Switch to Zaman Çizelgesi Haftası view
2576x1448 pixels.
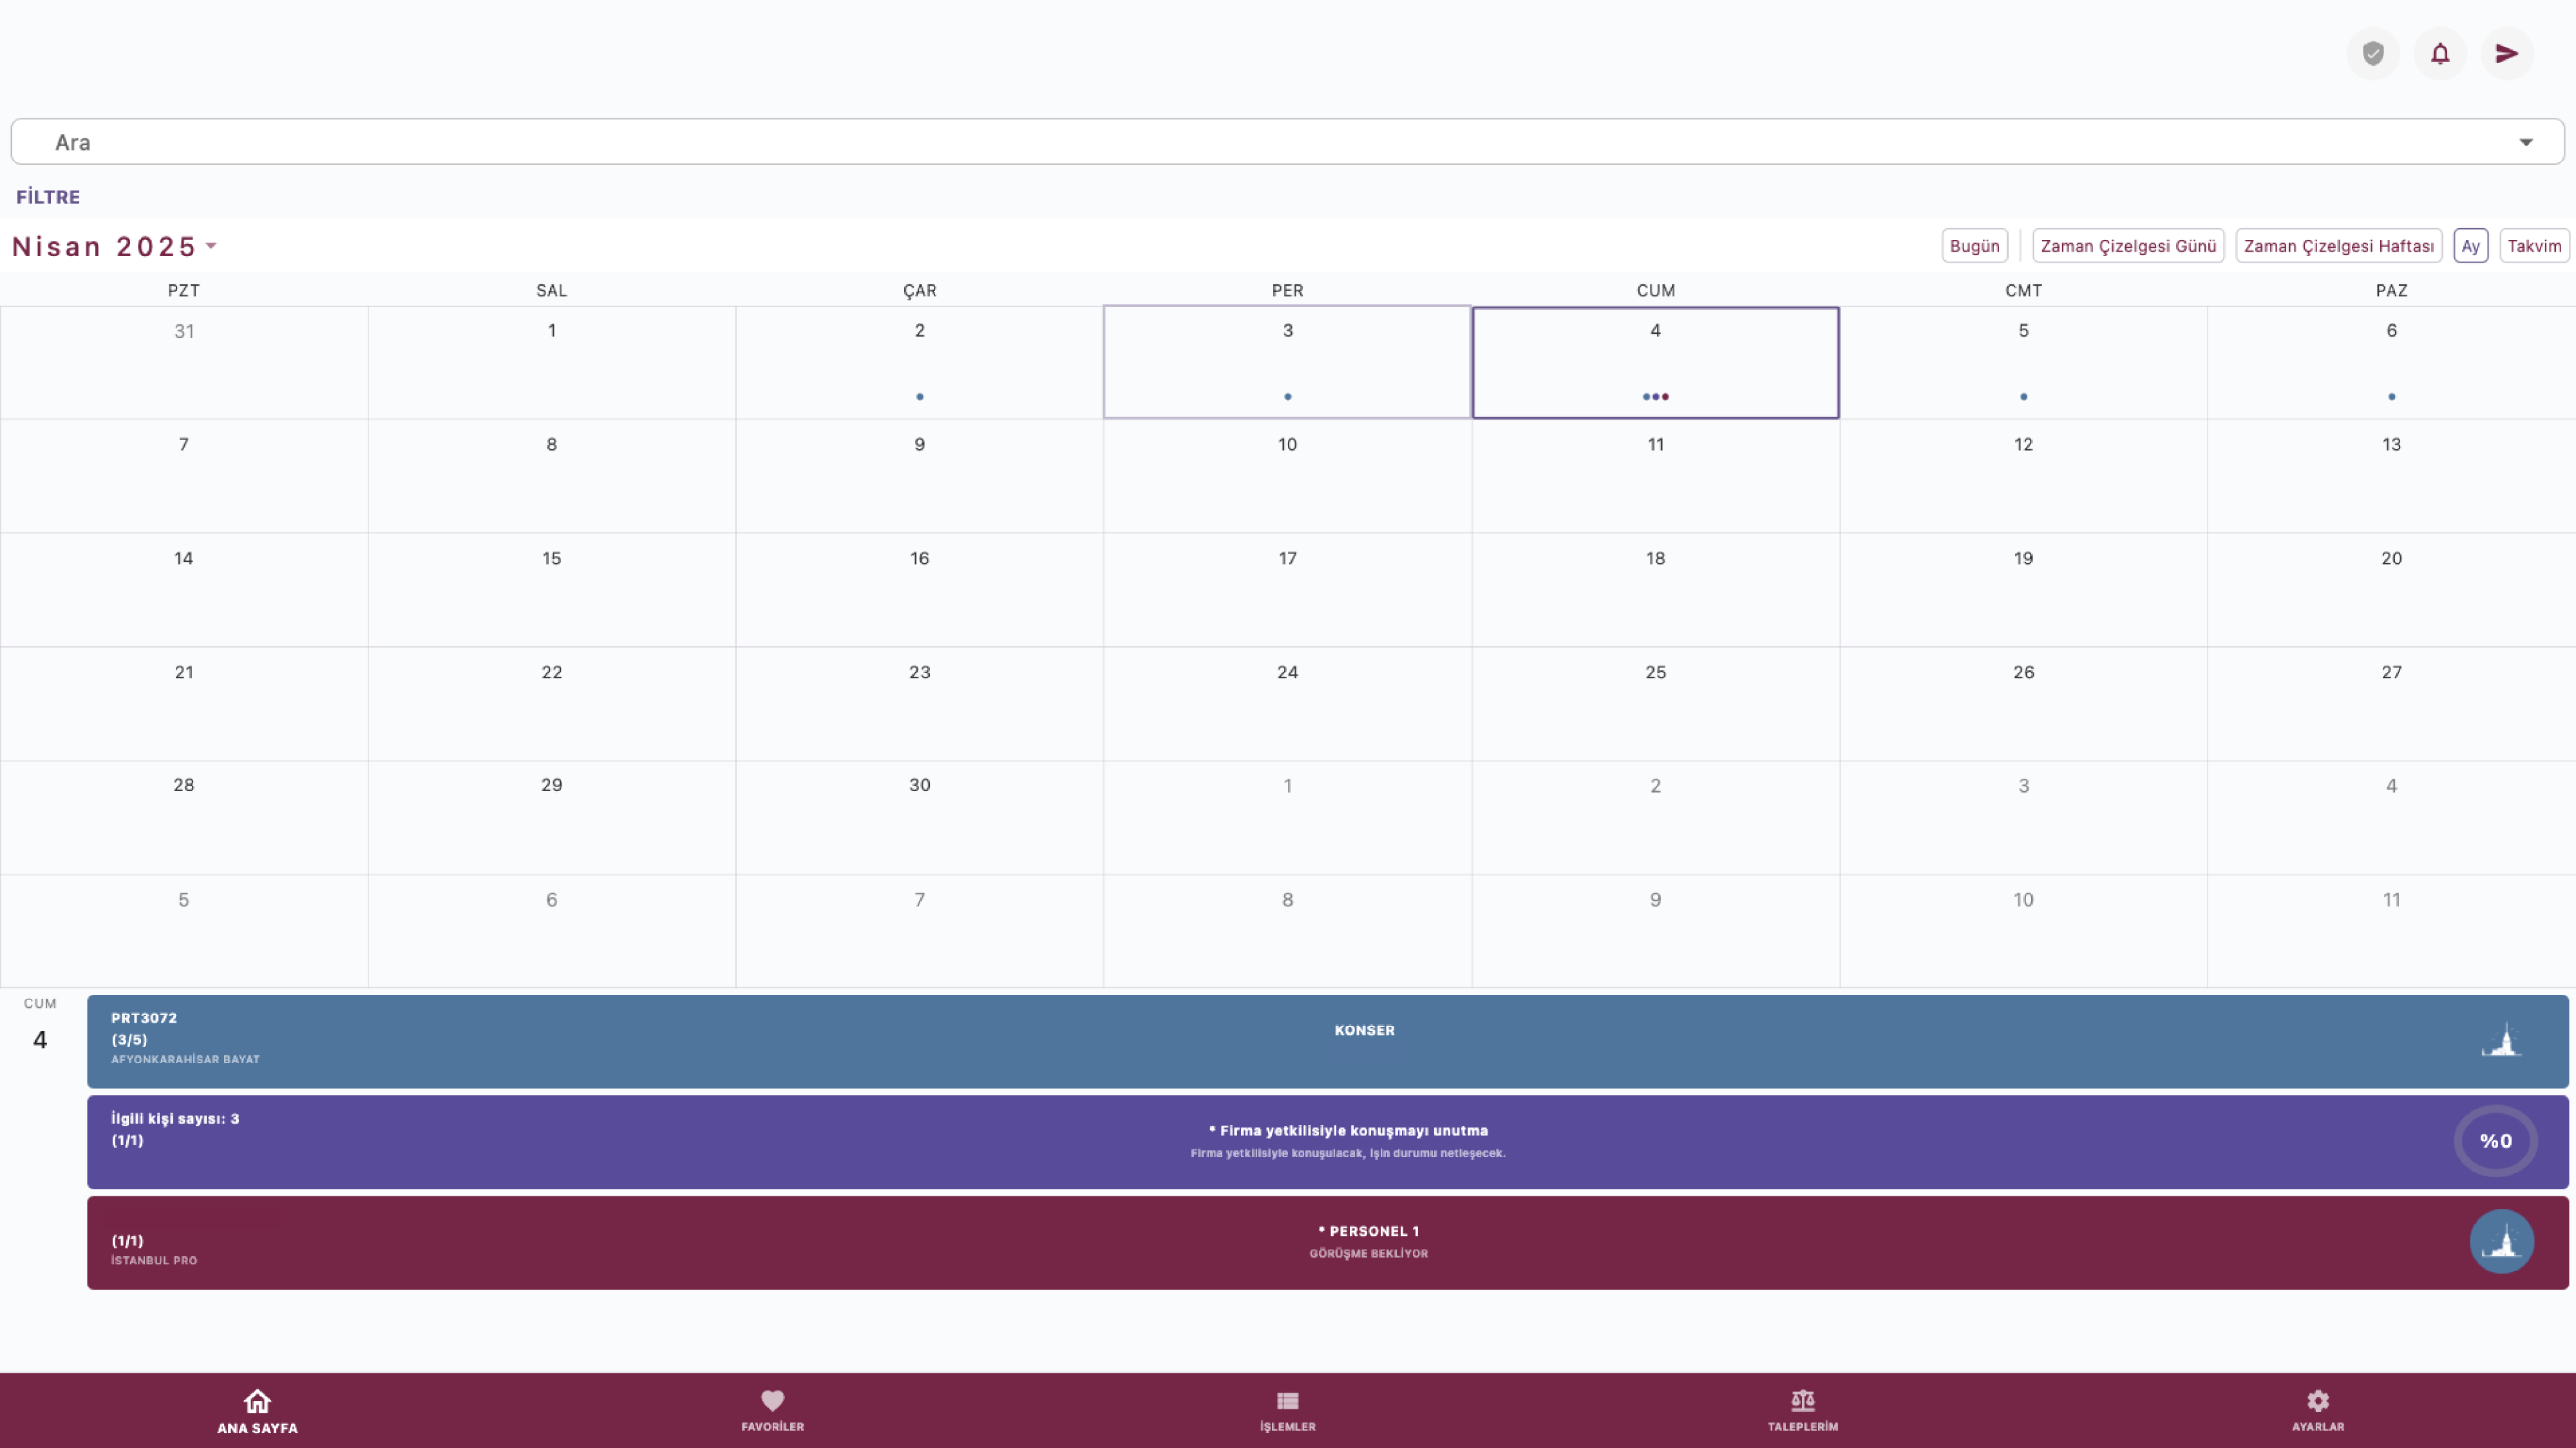click(x=2338, y=246)
